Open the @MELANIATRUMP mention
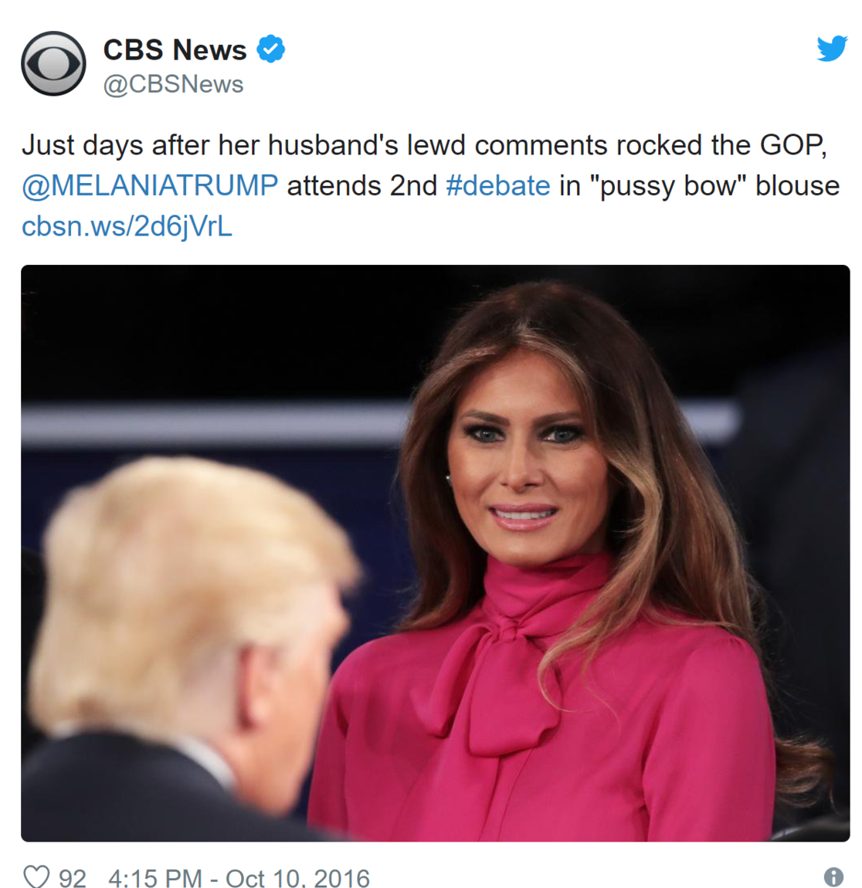Viewport: 862px width, 888px height. click(150, 186)
